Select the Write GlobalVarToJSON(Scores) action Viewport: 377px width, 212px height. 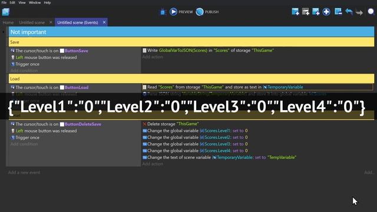click(208, 50)
